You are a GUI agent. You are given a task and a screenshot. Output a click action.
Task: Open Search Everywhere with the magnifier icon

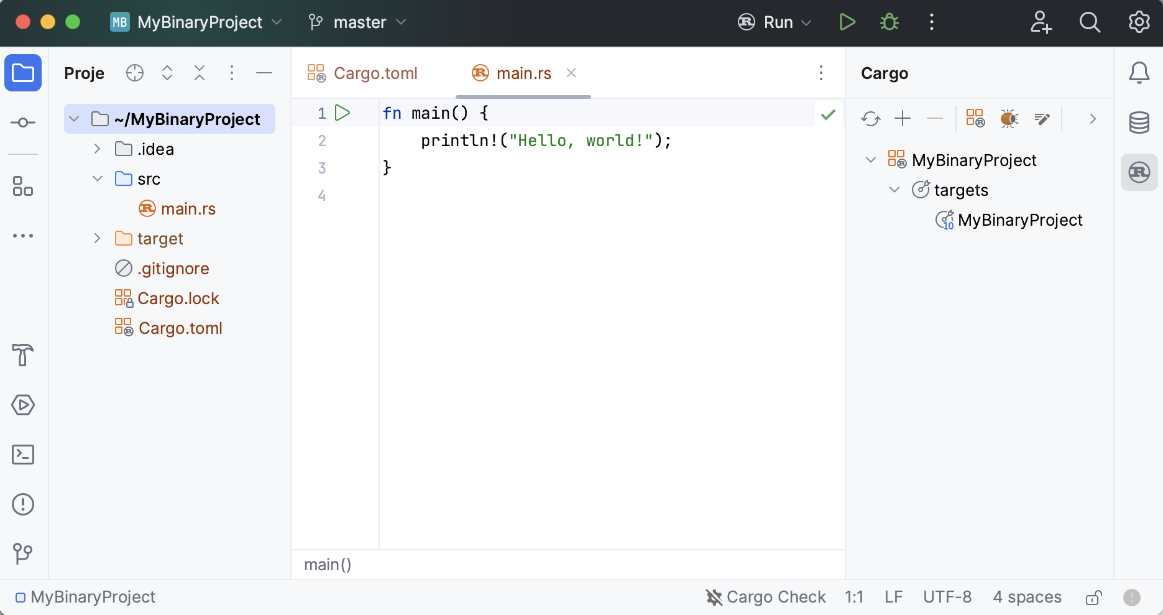1090,22
